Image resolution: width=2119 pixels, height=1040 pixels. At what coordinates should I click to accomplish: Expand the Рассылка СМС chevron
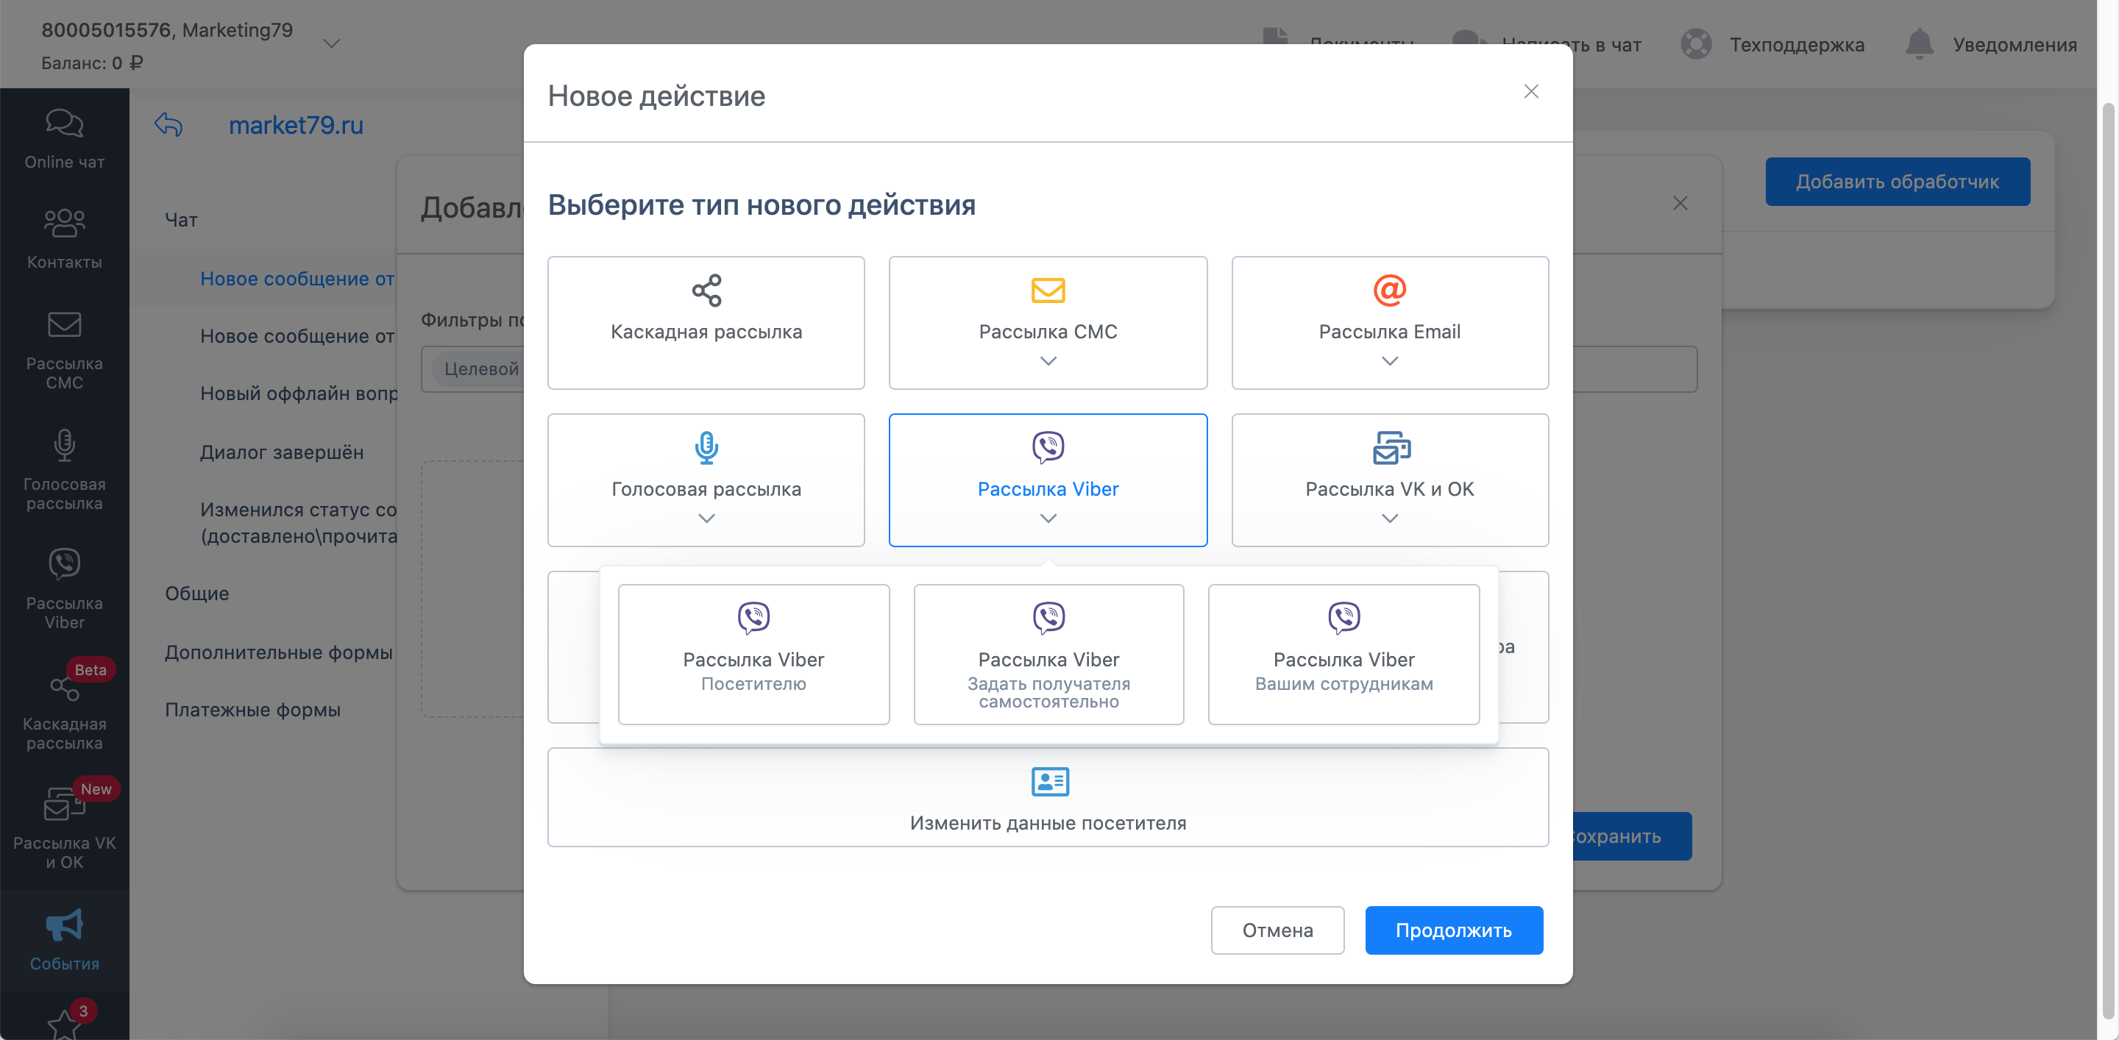click(x=1047, y=361)
